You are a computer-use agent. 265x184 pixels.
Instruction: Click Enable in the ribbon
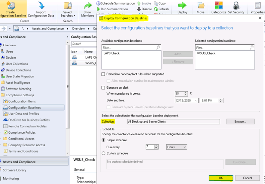(x=144, y=3)
